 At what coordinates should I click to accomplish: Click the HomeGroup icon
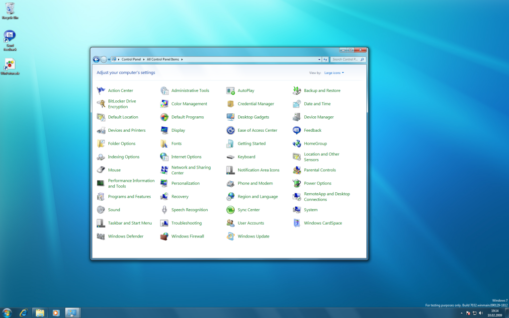[x=297, y=144]
